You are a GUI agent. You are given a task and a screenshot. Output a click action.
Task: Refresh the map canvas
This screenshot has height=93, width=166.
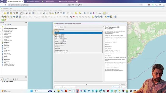tap(64, 13)
